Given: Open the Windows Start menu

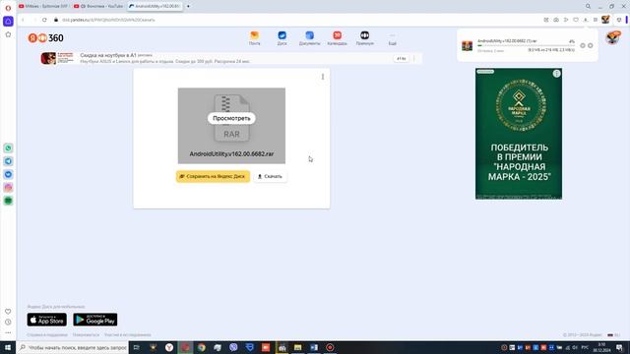Looking at the screenshot, I should 8,347.
